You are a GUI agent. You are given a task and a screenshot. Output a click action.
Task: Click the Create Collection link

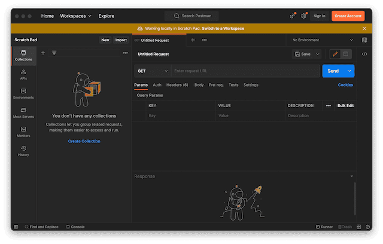coord(84,141)
